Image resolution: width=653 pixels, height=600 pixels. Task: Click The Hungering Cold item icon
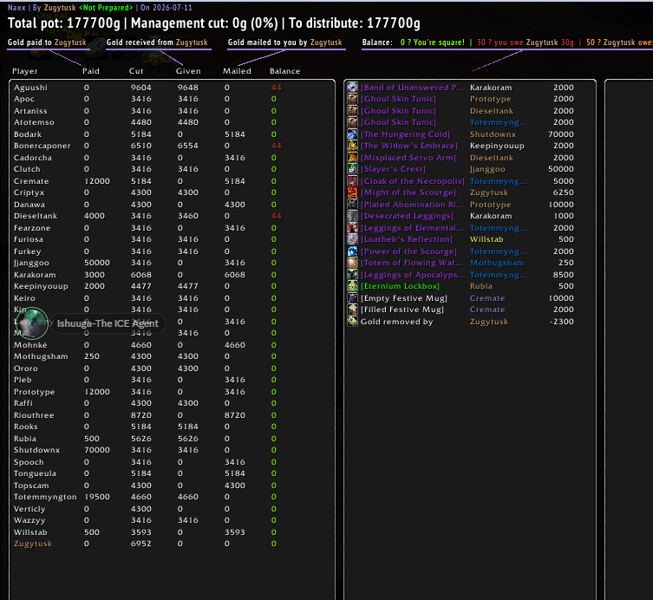coord(353,134)
